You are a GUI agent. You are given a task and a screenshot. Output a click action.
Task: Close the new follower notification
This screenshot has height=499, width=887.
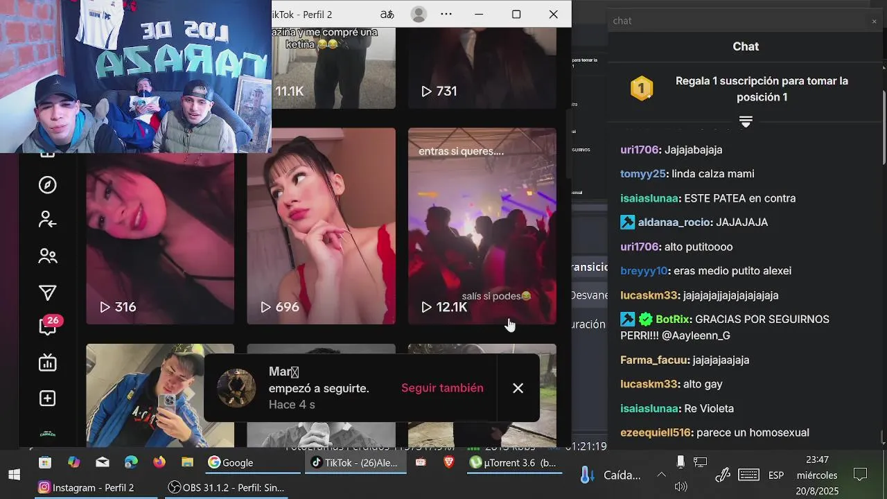(x=518, y=388)
